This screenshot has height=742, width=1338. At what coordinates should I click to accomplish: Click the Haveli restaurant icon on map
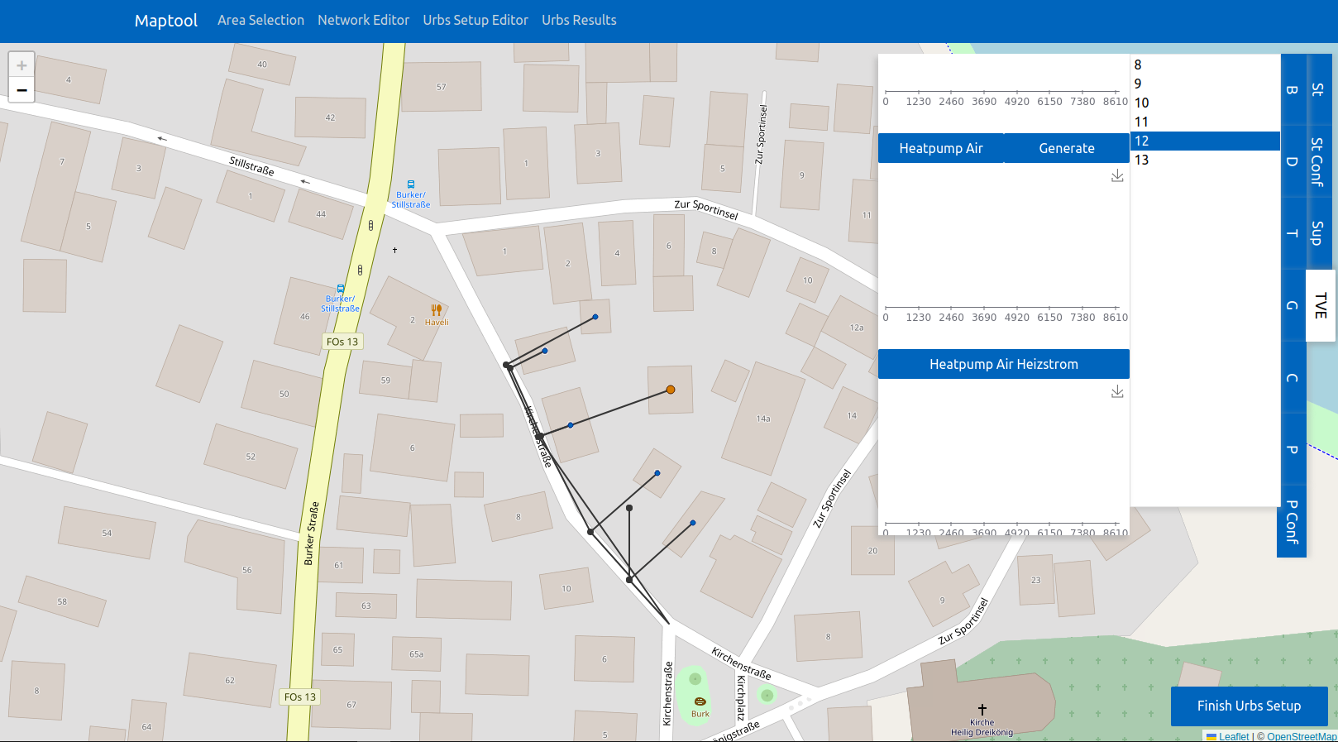tap(436, 310)
